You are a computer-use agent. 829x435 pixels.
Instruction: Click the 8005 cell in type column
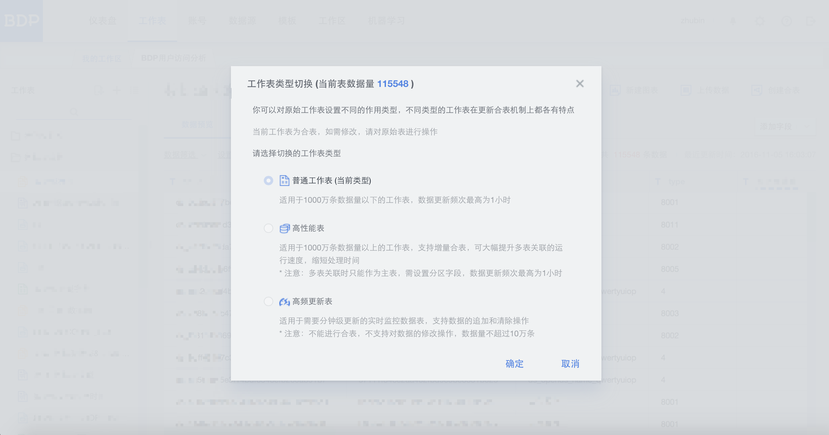click(670, 269)
